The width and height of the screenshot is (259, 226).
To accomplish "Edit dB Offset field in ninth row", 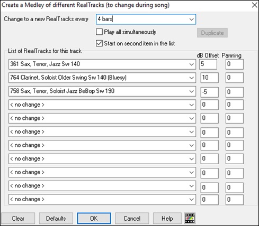I will (x=210, y=173).
